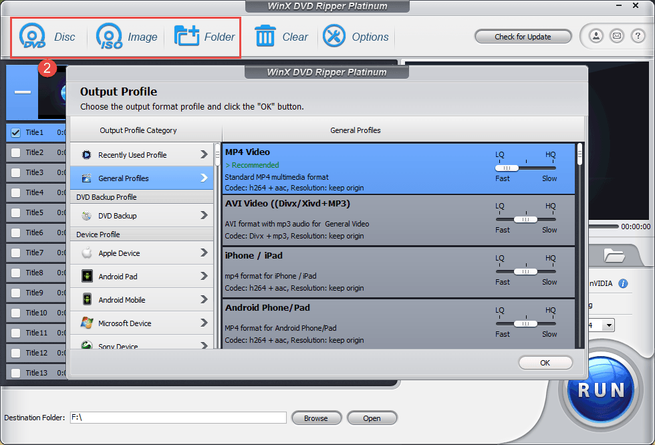Open the help question mark icon

pos(638,36)
